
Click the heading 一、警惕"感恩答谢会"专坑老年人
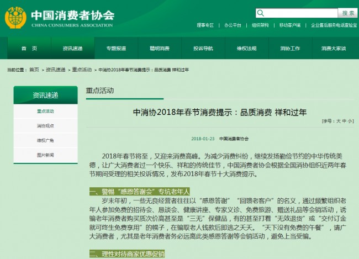click(x=139, y=192)
